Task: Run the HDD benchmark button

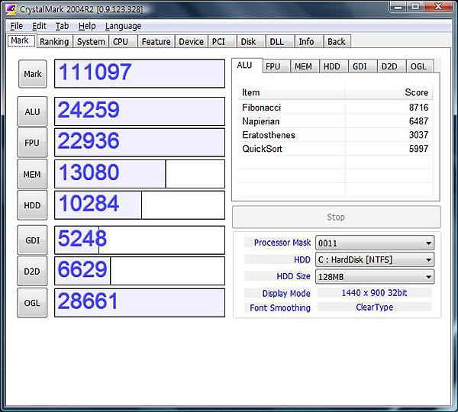Action: click(x=32, y=205)
